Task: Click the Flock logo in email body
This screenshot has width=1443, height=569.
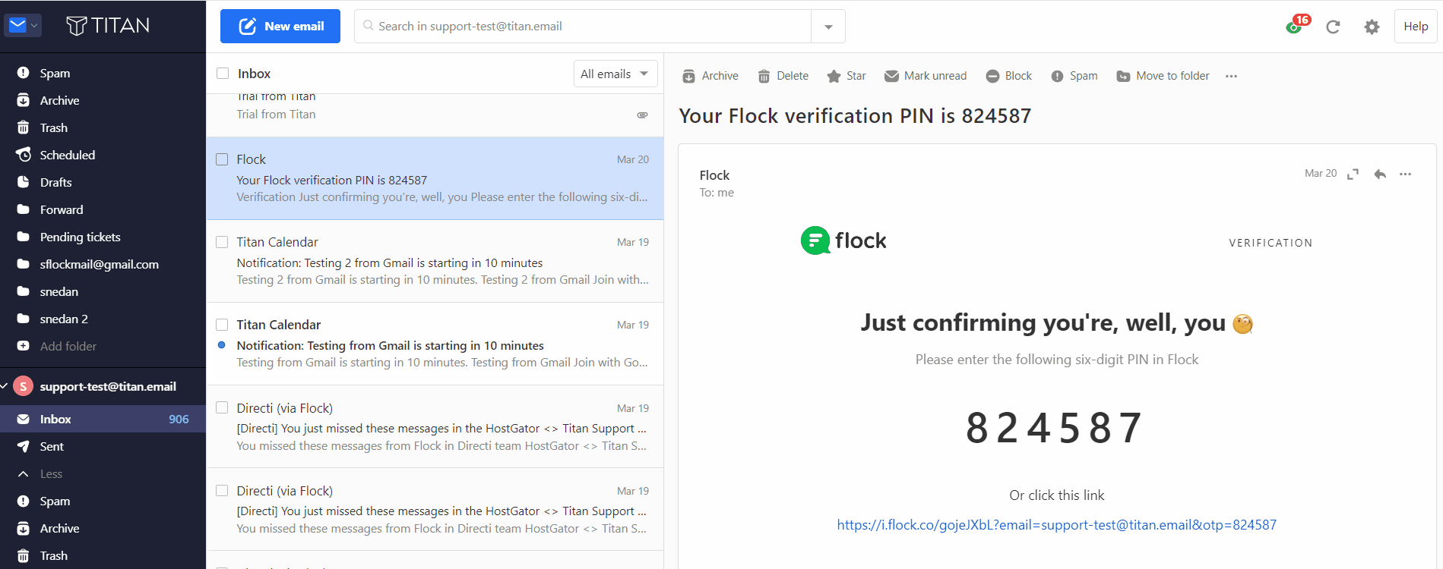Action: click(x=843, y=240)
